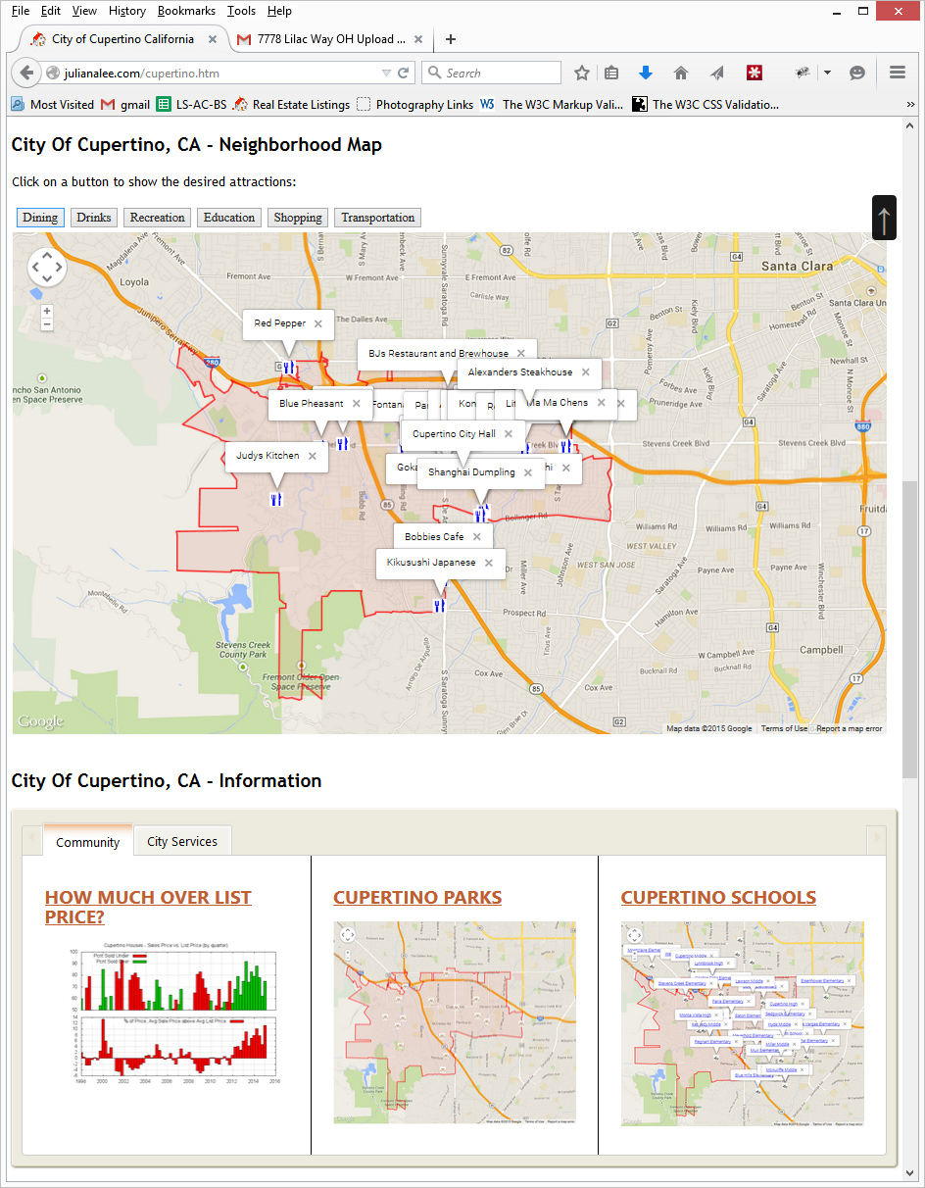Toggle the Transportation attractions button
Image resolution: width=925 pixels, height=1188 pixels.
[378, 218]
